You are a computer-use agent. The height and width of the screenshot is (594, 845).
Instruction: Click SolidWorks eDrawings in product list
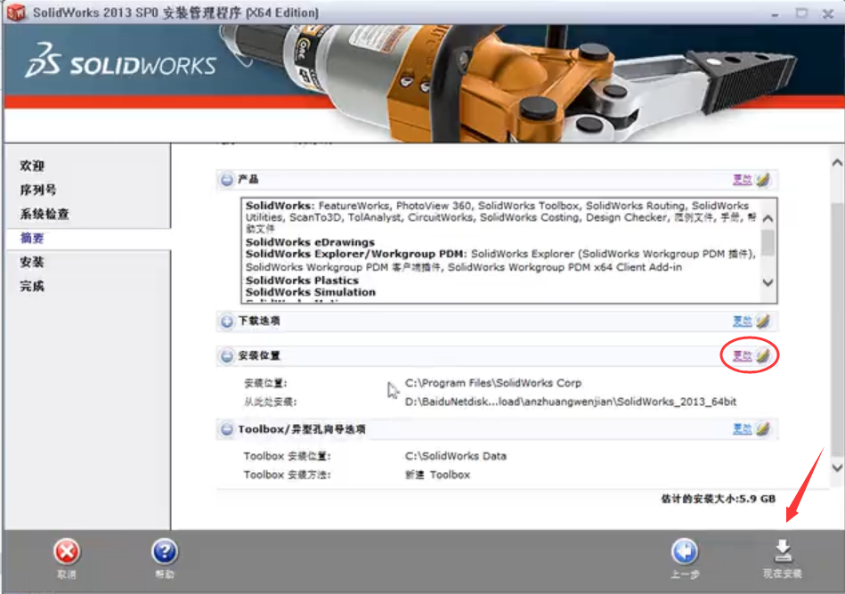click(310, 242)
